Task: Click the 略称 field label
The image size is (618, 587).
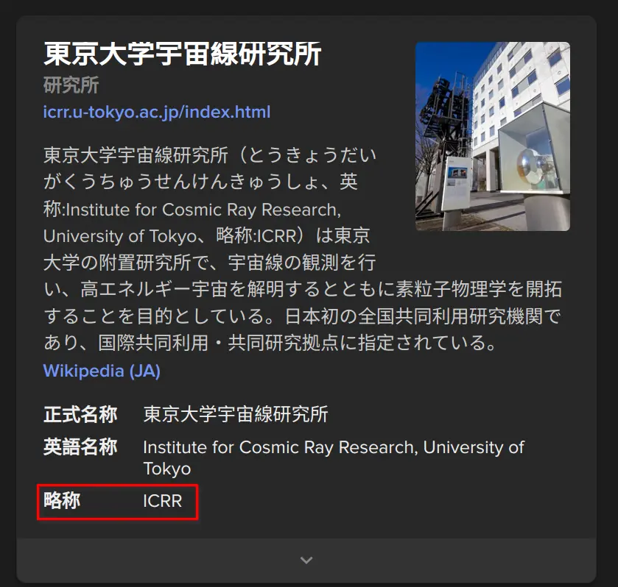Action: click(62, 502)
